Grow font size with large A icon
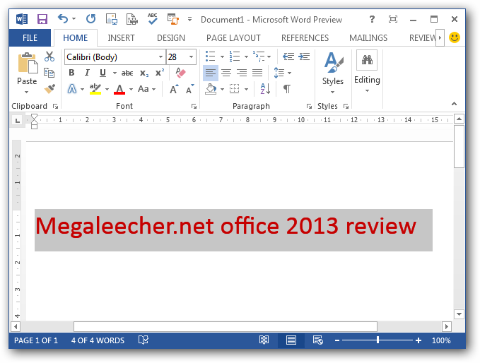Screen dimensions: 480x363 [174, 89]
